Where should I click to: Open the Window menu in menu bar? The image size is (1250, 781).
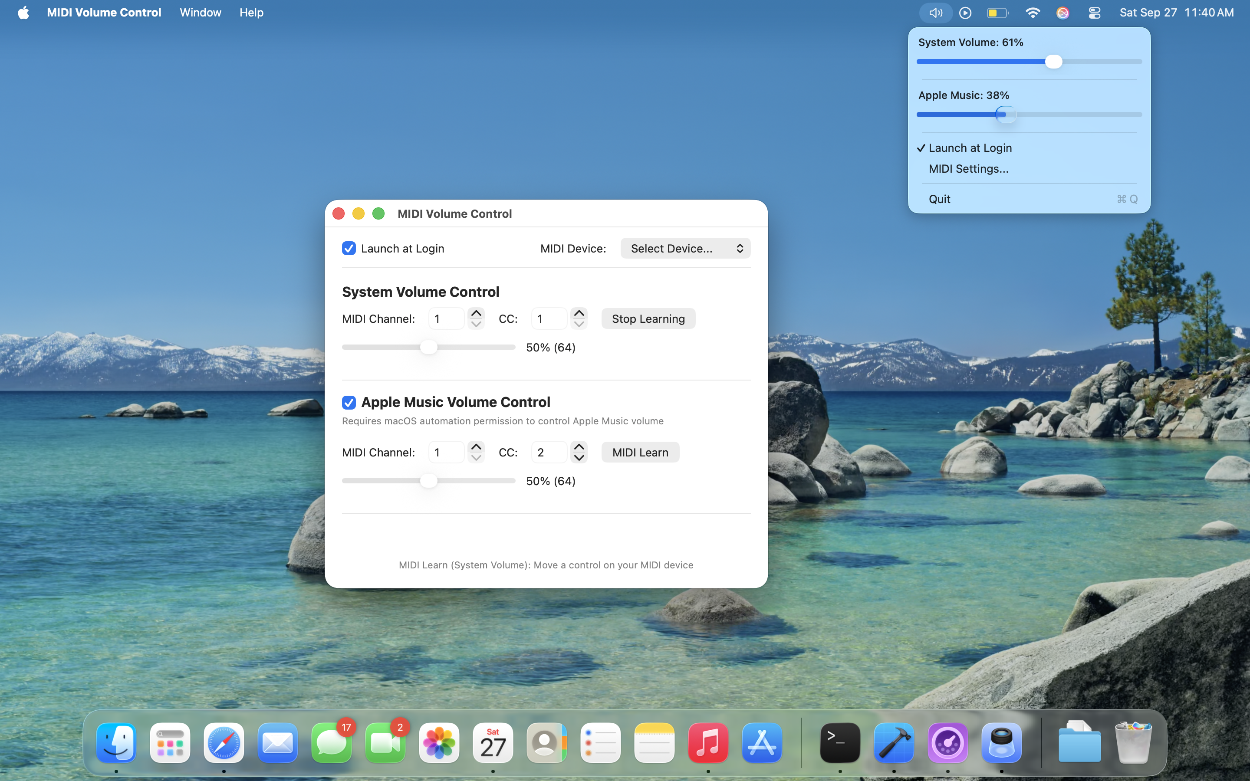(201, 13)
